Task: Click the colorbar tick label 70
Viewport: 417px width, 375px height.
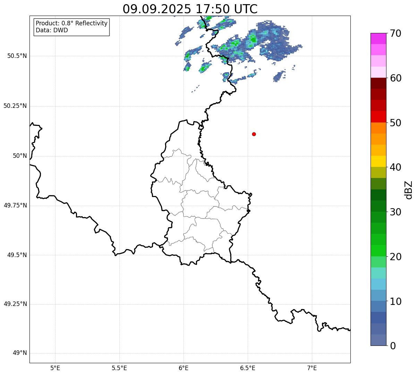Action: [x=395, y=33]
